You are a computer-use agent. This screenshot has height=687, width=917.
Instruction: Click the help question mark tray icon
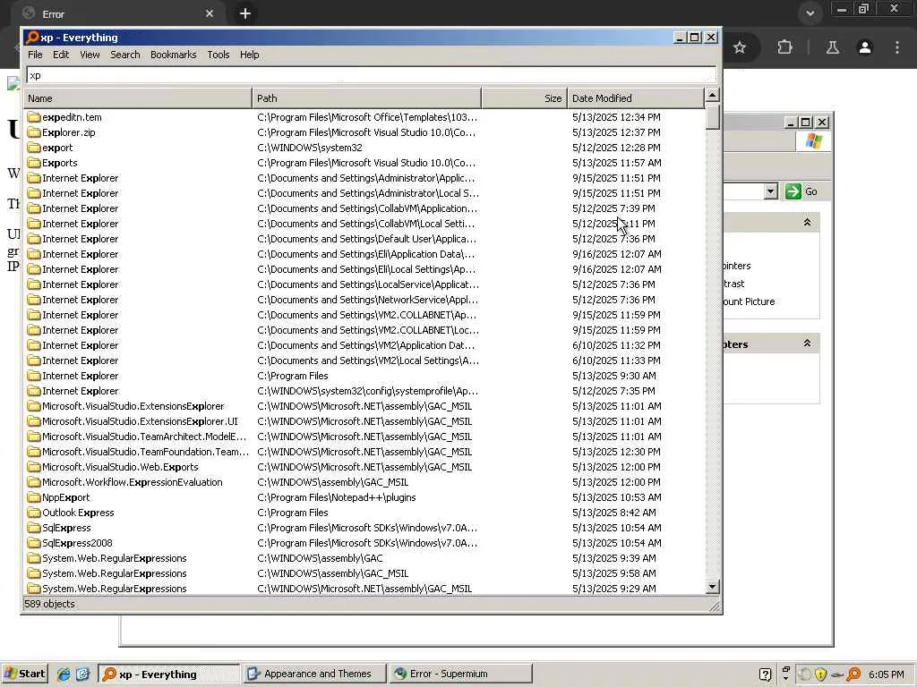coord(765,674)
